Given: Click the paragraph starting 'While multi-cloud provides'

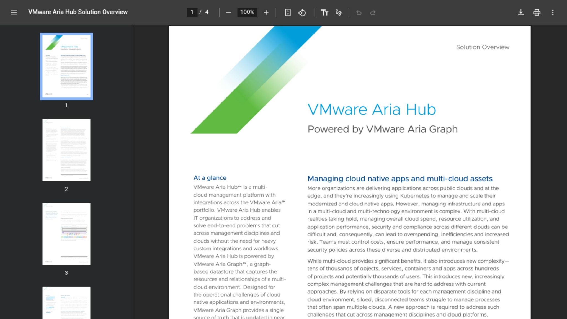Looking at the screenshot, I should tap(408, 288).
